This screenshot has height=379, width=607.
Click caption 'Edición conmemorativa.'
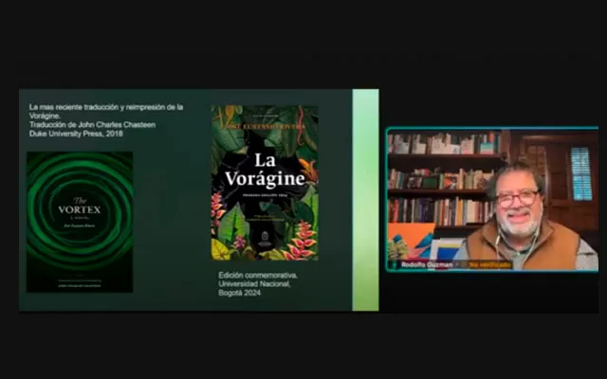[258, 276]
